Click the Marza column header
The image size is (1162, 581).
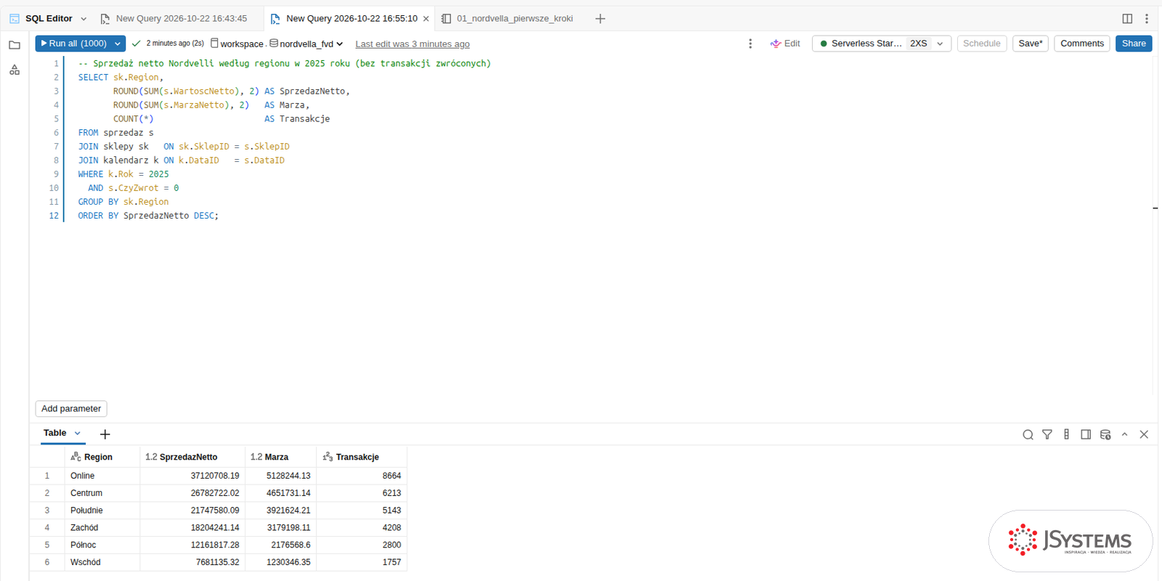pos(281,457)
